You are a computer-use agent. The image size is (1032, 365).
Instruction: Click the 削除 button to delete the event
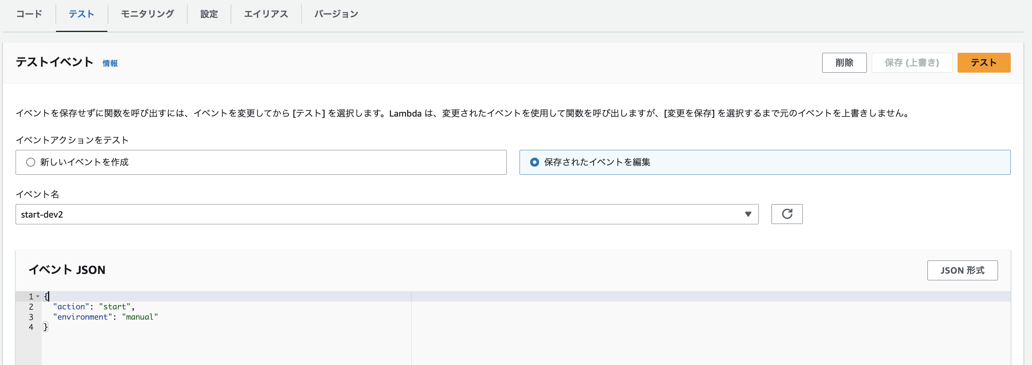tap(844, 62)
